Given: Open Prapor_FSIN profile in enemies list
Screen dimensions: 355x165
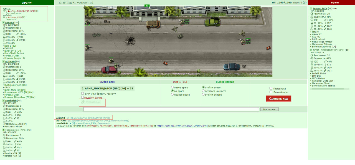Looking at the screenshot, I should pyautogui.click(x=320, y=9).
